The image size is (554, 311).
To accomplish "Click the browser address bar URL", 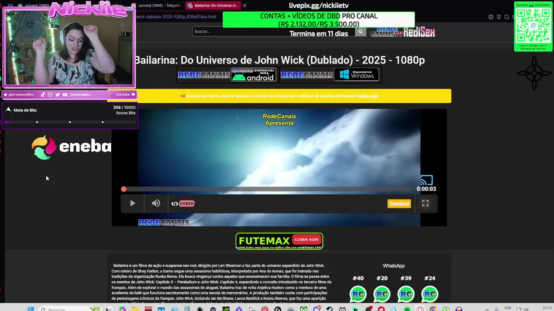I will pos(176,17).
